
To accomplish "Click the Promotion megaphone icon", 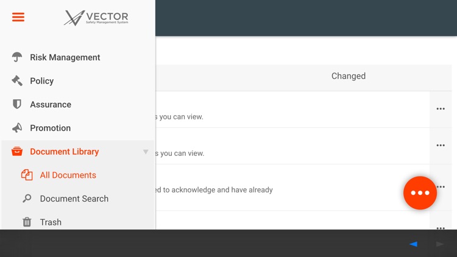I will 17,128.
